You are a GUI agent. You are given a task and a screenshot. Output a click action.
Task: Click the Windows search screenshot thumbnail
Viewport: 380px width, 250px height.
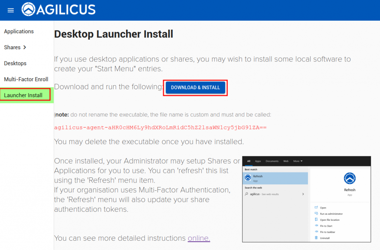click(307, 199)
